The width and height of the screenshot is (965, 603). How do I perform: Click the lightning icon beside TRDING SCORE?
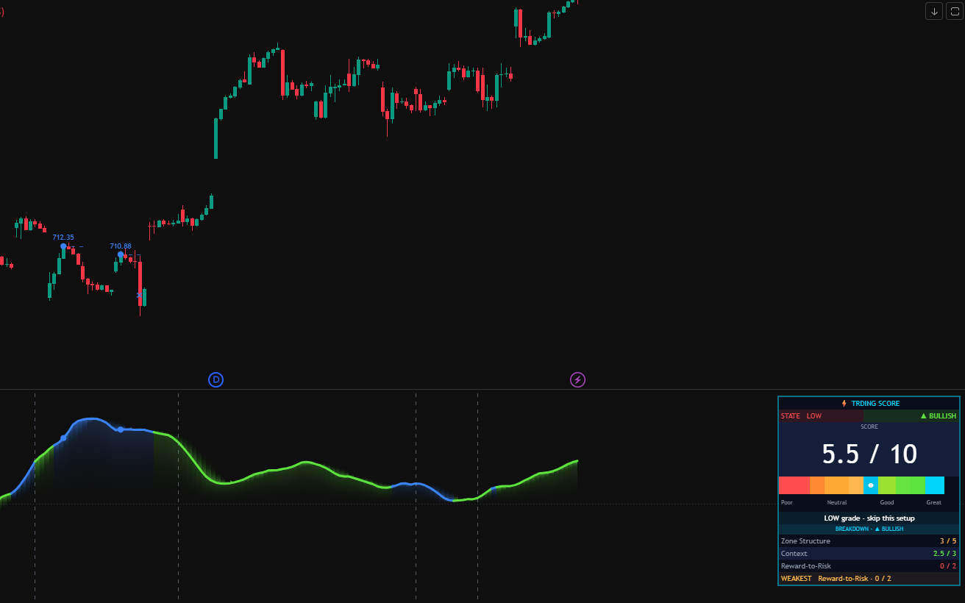[844, 404]
